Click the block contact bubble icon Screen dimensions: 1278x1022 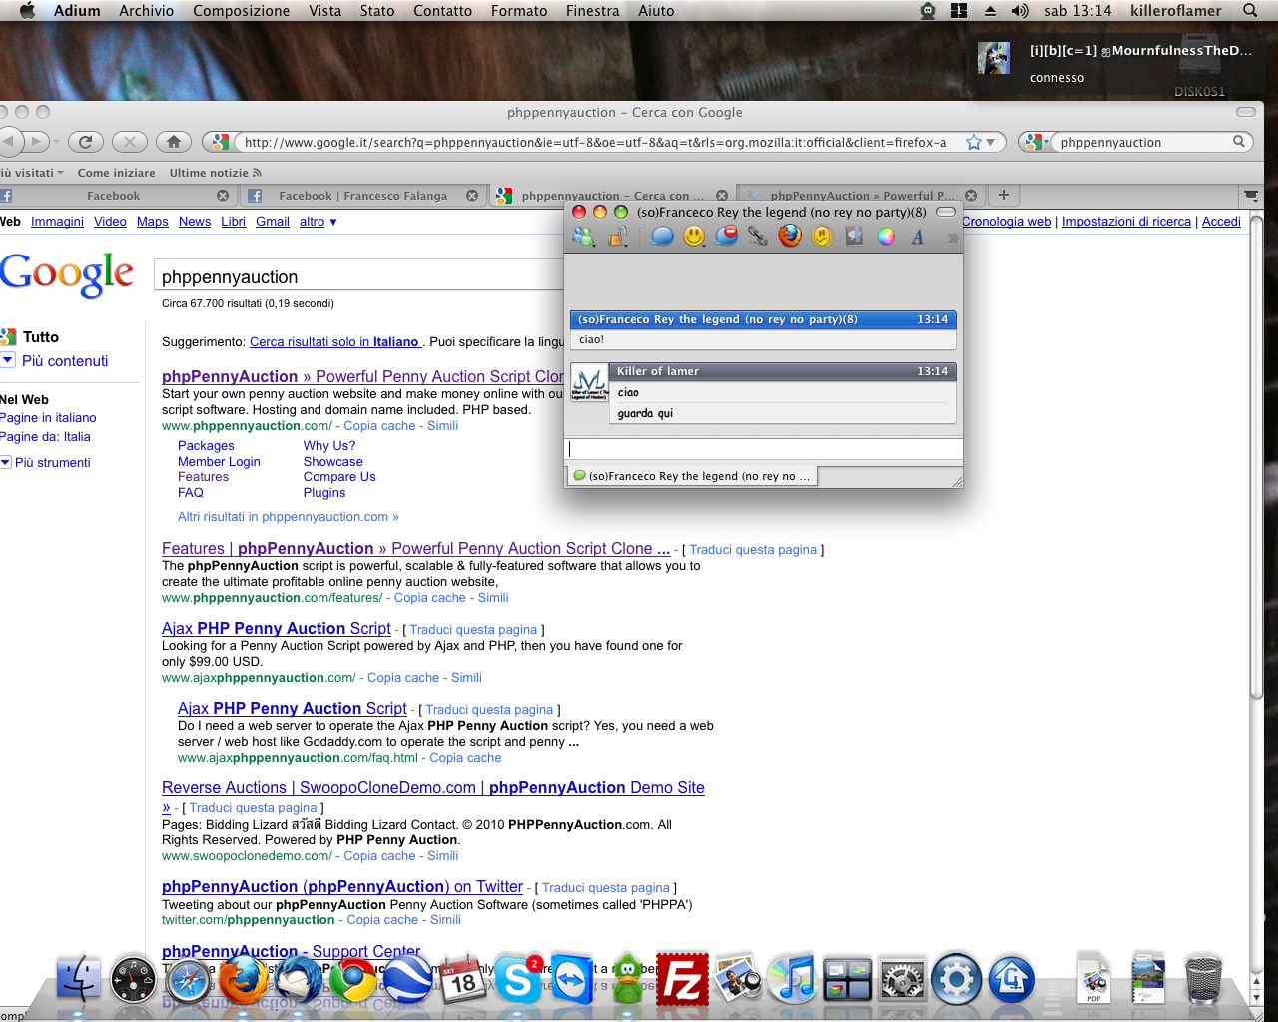pos(727,237)
